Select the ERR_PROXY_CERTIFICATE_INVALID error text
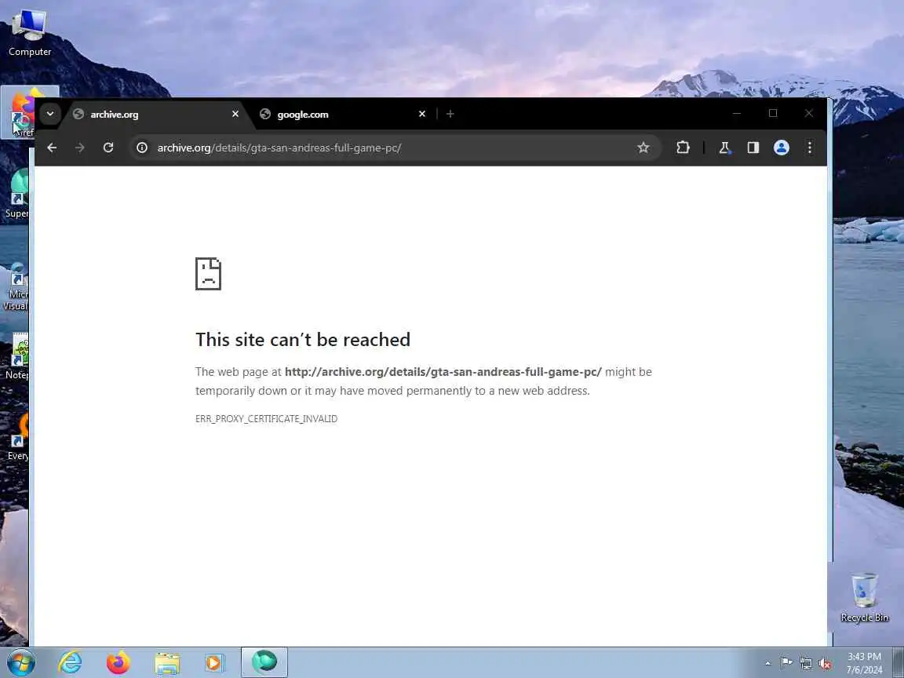 [x=266, y=418]
